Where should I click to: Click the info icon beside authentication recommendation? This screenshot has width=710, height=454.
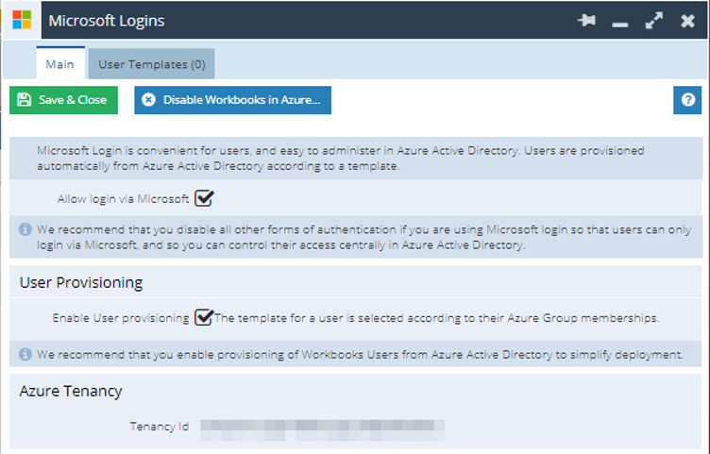point(25,229)
